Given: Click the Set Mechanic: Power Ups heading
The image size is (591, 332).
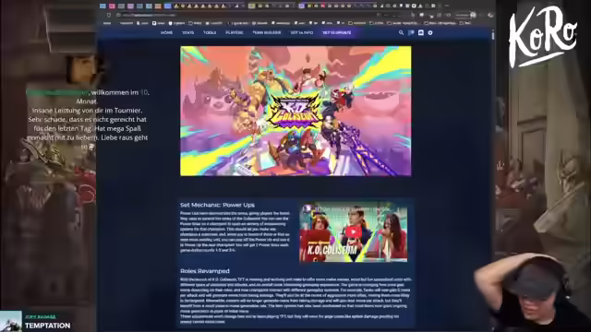Looking at the screenshot, I should 217,205.
